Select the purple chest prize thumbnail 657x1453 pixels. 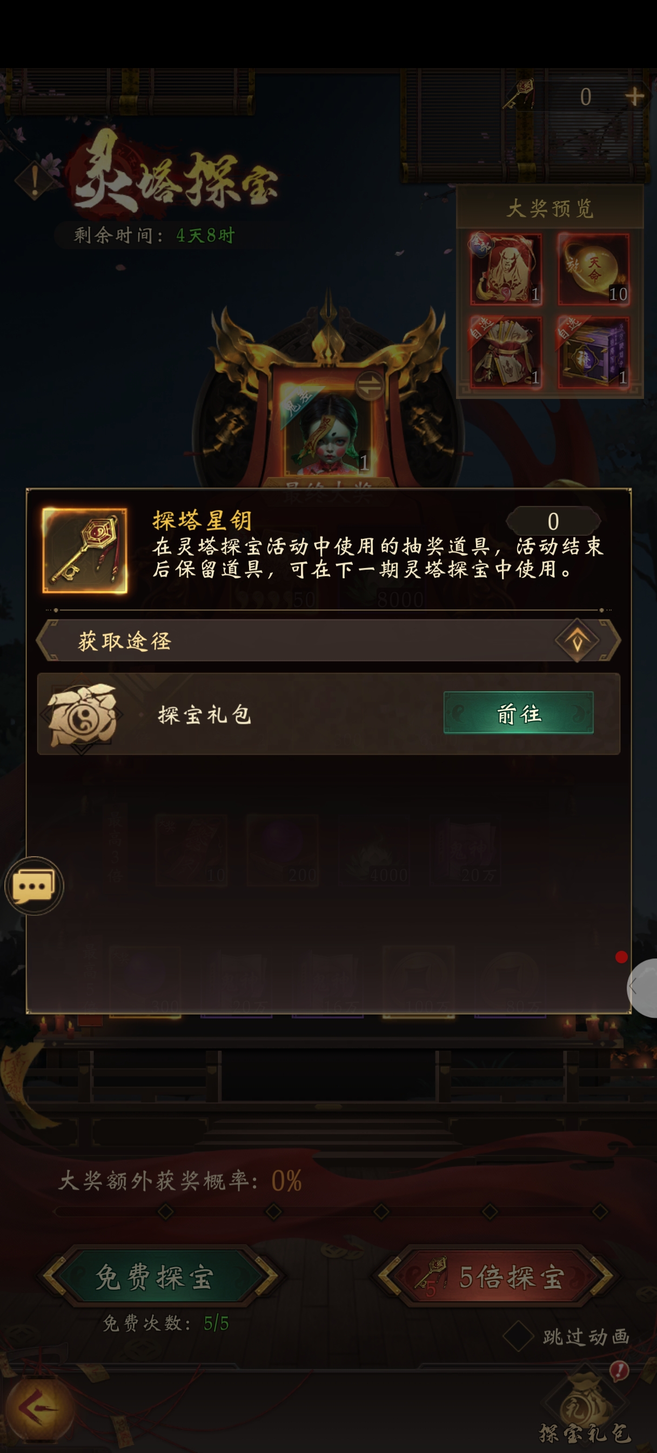[x=593, y=352]
